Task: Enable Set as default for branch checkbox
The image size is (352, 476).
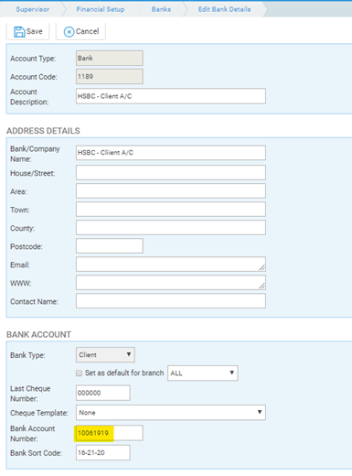Action: [80, 373]
